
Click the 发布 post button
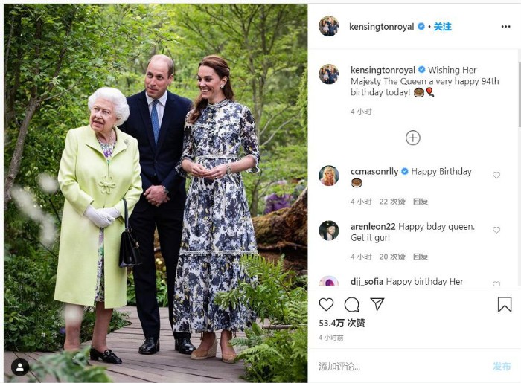[x=502, y=366]
